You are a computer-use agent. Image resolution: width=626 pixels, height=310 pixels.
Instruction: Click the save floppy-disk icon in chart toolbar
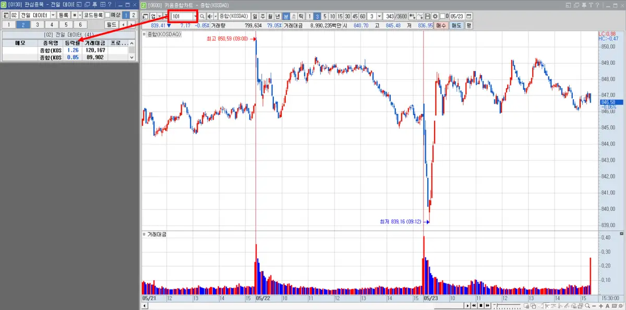point(427,16)
